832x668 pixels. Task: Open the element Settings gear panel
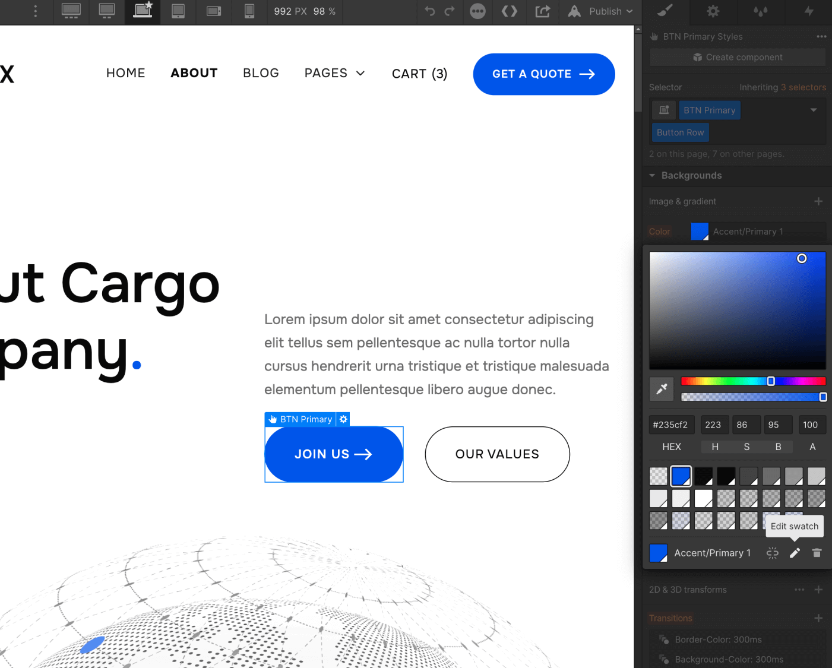[x=713, y=12]
